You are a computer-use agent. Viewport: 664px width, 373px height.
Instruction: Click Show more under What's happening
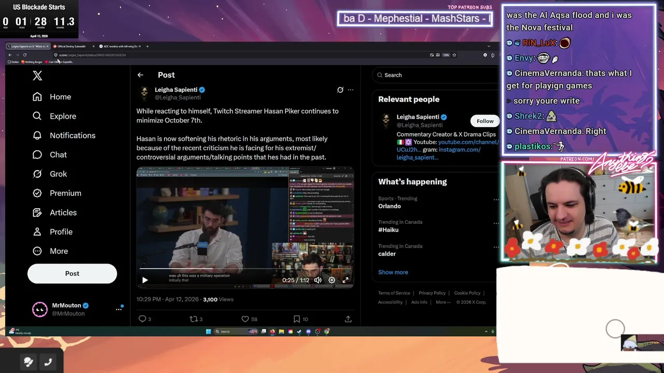tap(393, 272)
